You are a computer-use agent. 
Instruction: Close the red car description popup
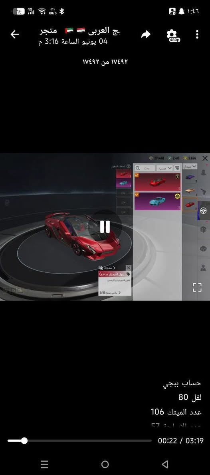tap(129, 268)
